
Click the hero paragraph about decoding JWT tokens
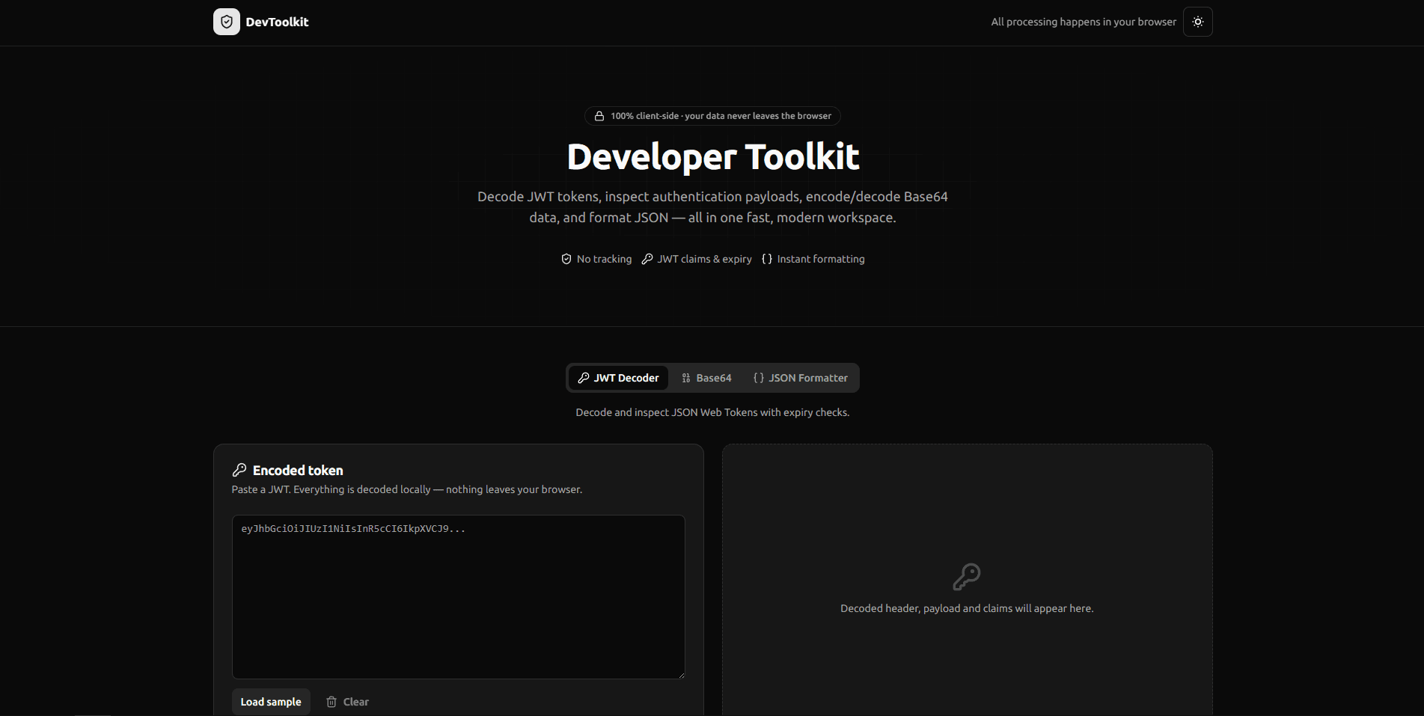click(712, 207)
